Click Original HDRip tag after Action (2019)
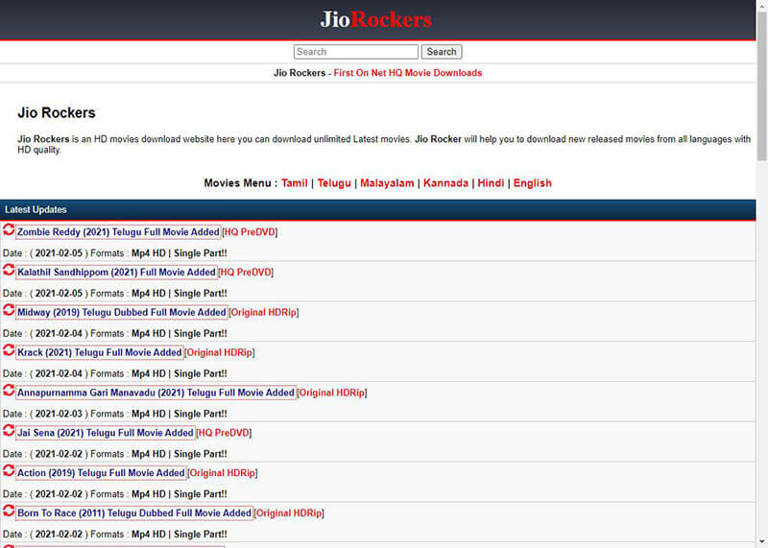The image size is (768, 548). tap(223, 473)
